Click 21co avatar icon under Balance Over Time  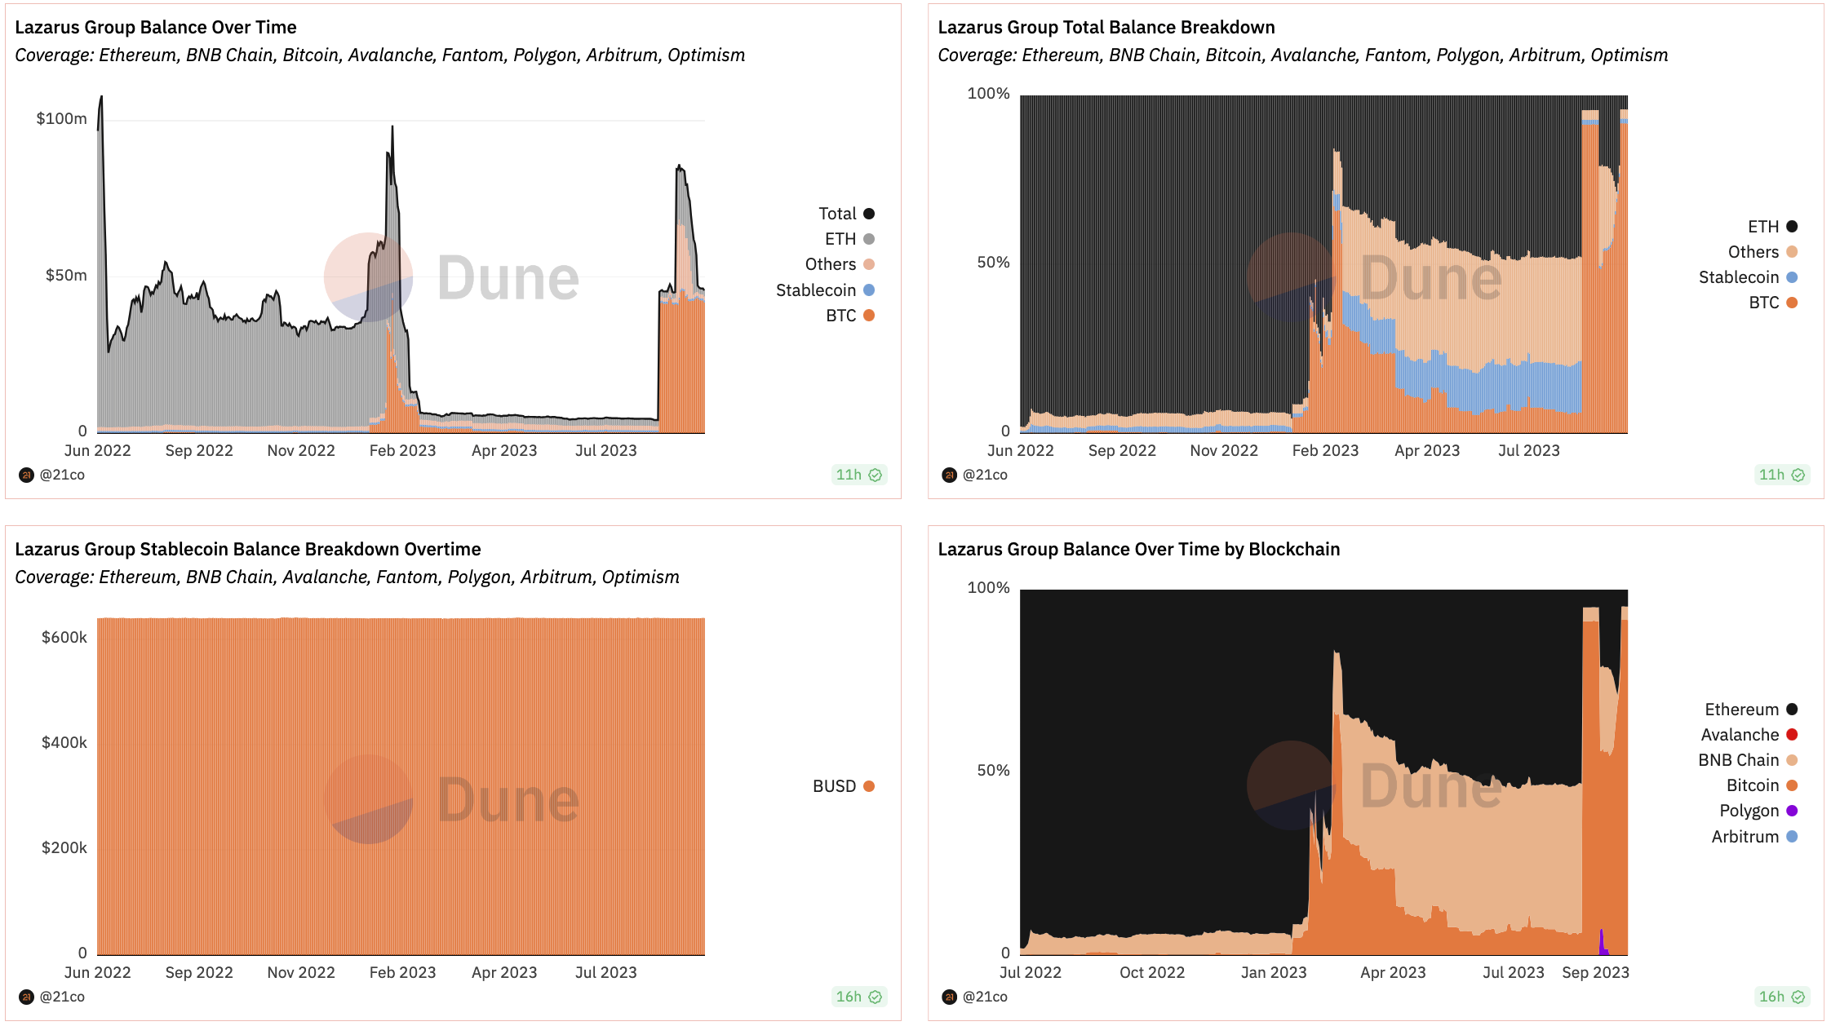point(26,475)
